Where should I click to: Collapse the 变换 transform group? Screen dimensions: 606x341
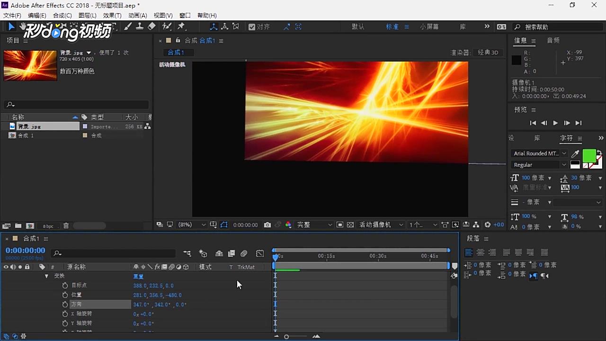46,276
